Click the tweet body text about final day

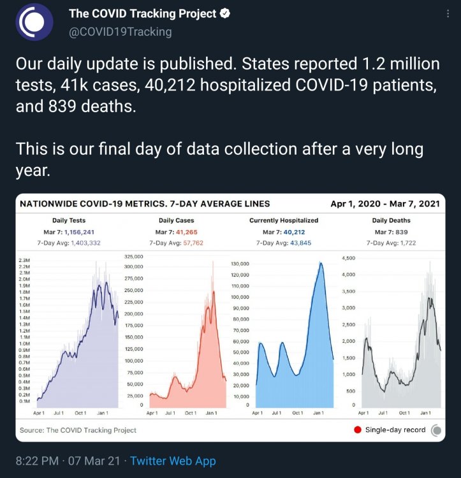coord(219,159)
